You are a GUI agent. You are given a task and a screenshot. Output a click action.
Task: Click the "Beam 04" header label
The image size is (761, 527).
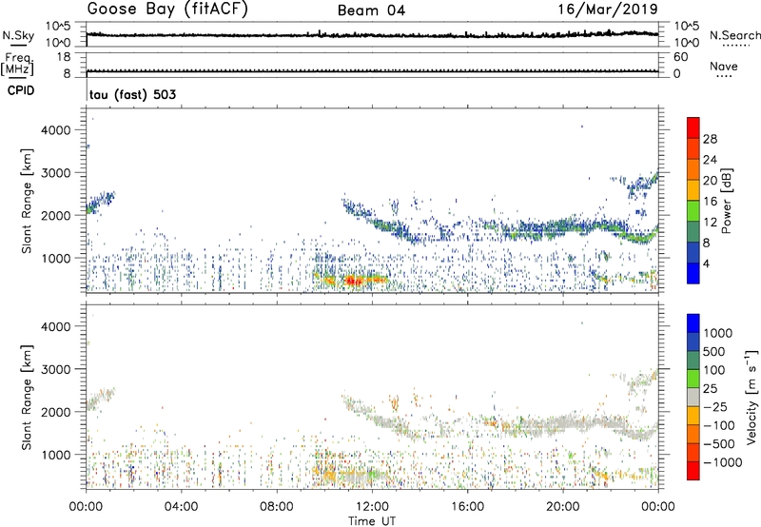pyautogui.click(x=371, y=10)
